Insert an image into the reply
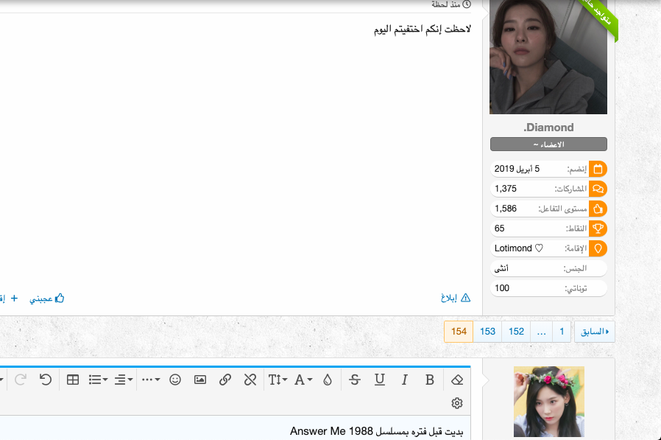Viewport: 661px width, 440px height. click(200, 380)
